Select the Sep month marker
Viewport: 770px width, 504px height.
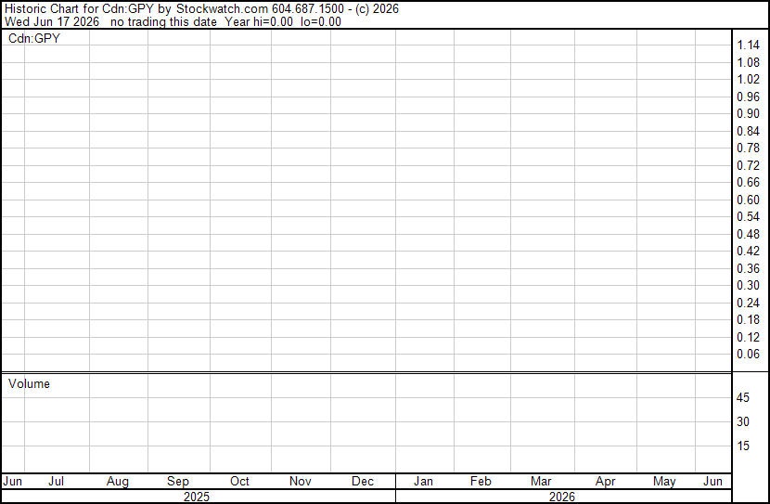178,482
